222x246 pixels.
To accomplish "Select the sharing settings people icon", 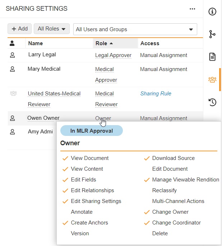I will (x=212, y=80).
